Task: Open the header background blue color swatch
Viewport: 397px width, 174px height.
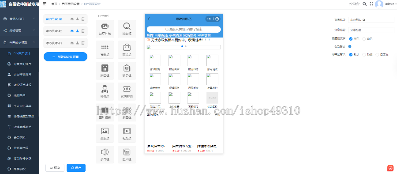Action: pyautogui.click(x=350, y=46)
